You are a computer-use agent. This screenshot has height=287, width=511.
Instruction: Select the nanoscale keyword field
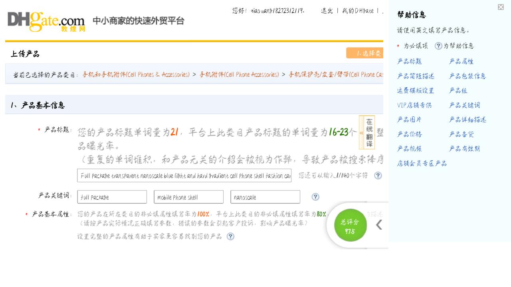pyautogui.click(x=265, y=197)
